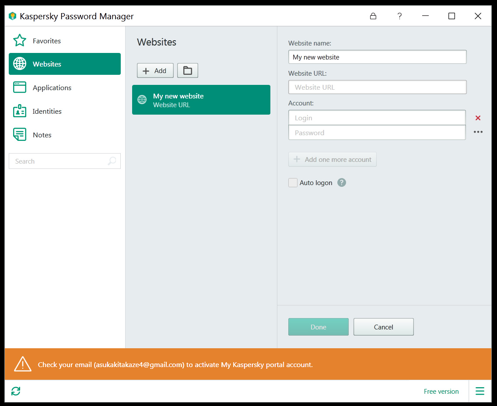
Task: Show Auto logon help tooltip icon
Action: [342, 182]
